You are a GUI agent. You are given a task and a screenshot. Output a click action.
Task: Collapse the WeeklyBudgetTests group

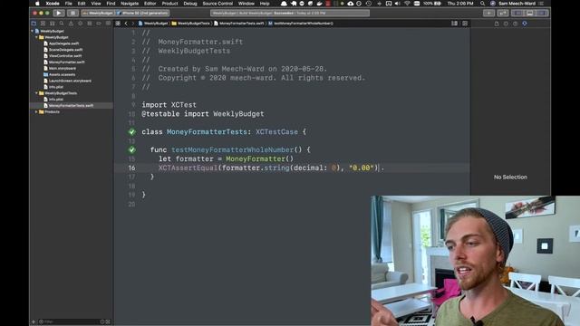click(x=36, y=93)
